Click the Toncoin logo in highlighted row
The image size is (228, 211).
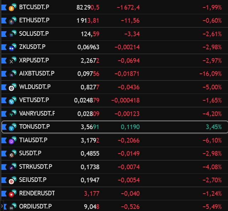click(x=11, y=128)
